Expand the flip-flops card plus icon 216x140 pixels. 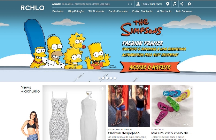[190, 89]
